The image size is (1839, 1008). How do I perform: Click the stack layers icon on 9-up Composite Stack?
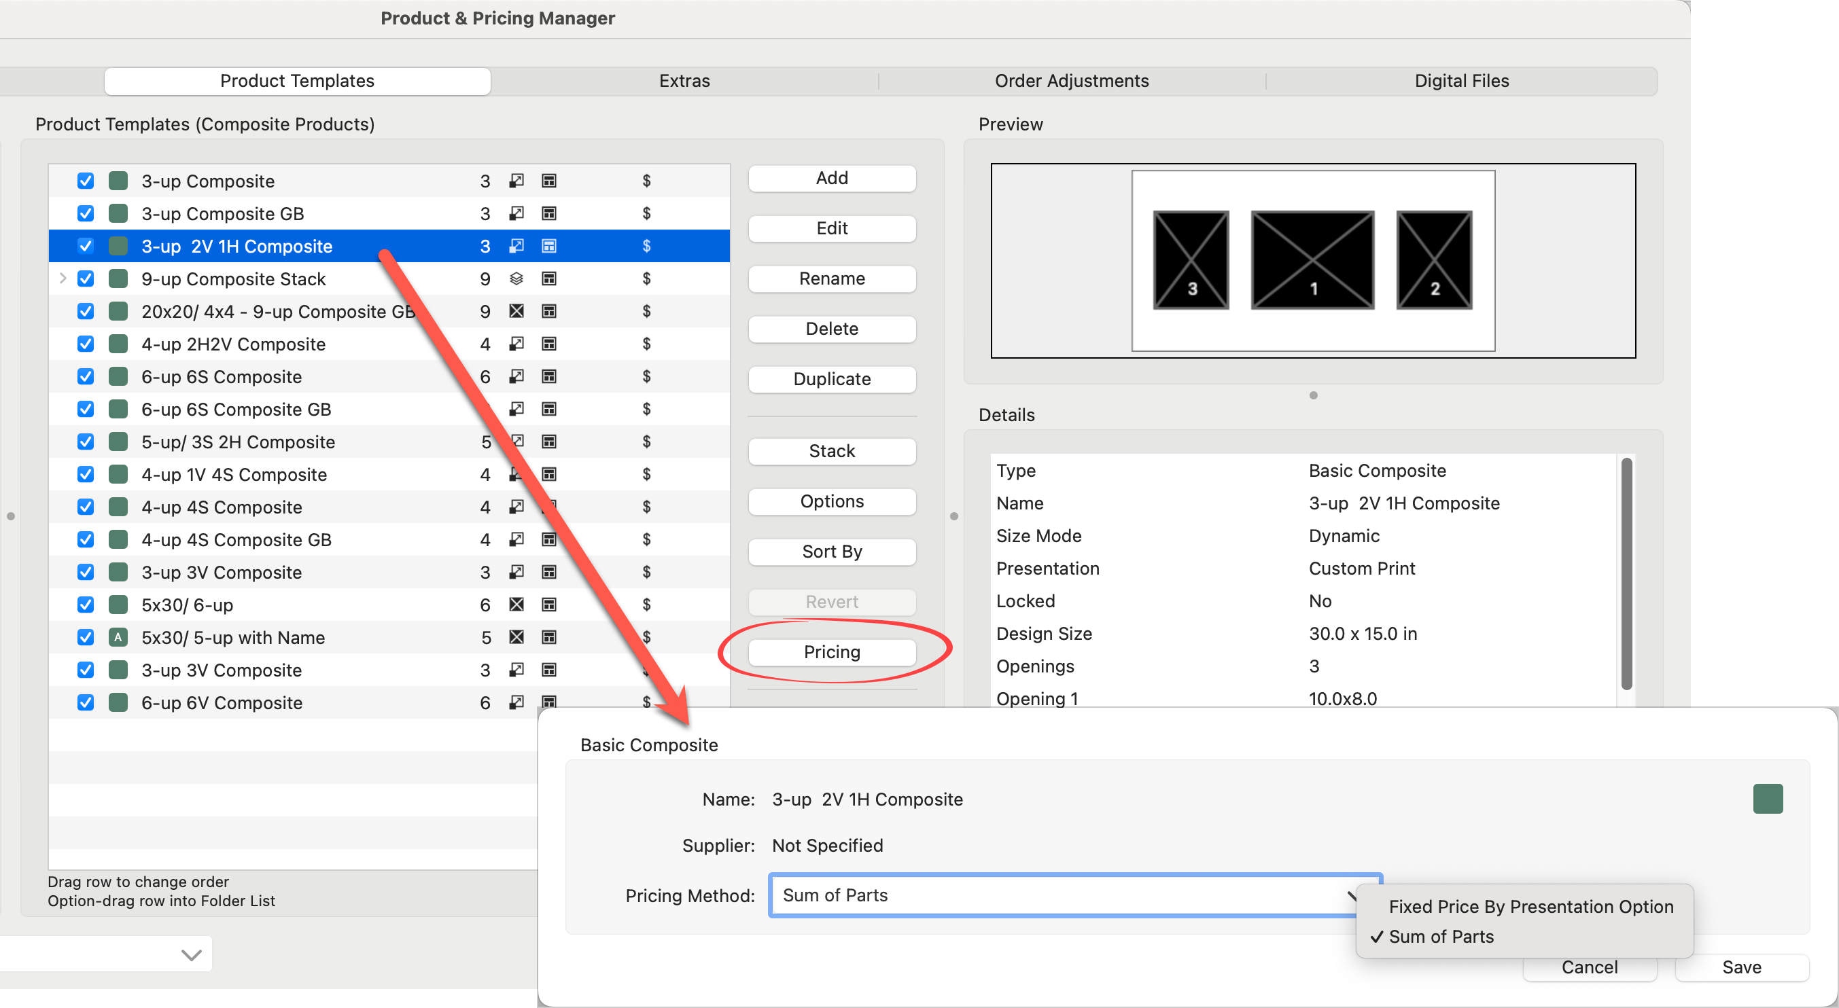point(516,279)
